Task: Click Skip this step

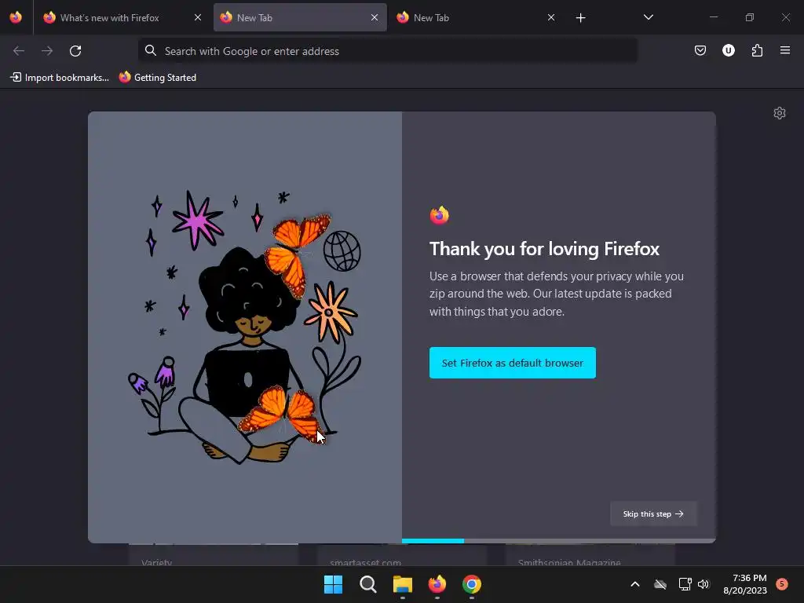Action: pos(653,513)
